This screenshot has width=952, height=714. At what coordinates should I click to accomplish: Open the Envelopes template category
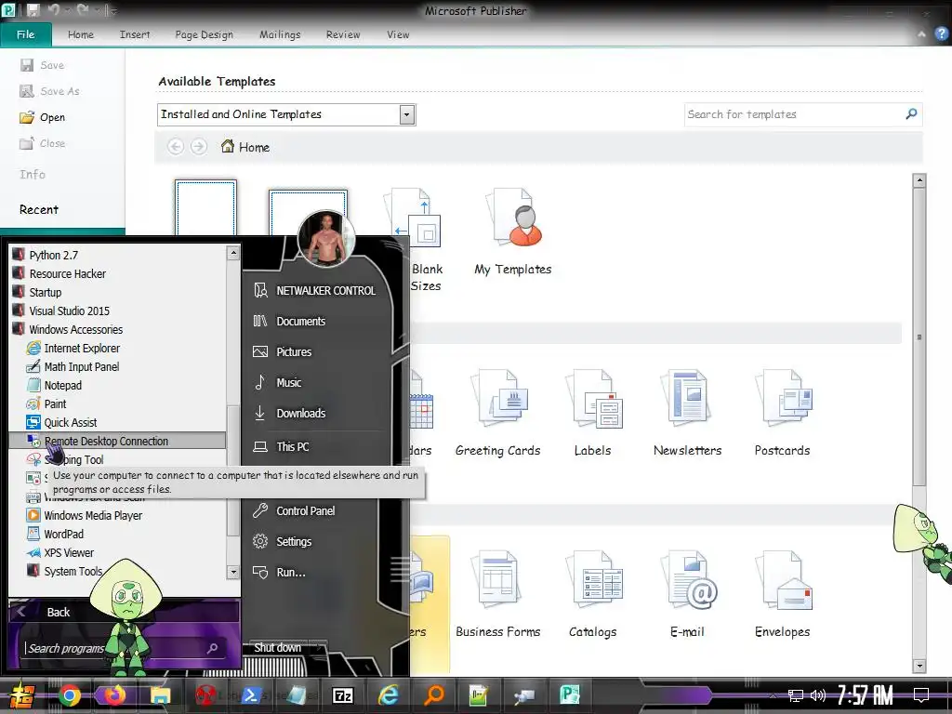(782, 593)
